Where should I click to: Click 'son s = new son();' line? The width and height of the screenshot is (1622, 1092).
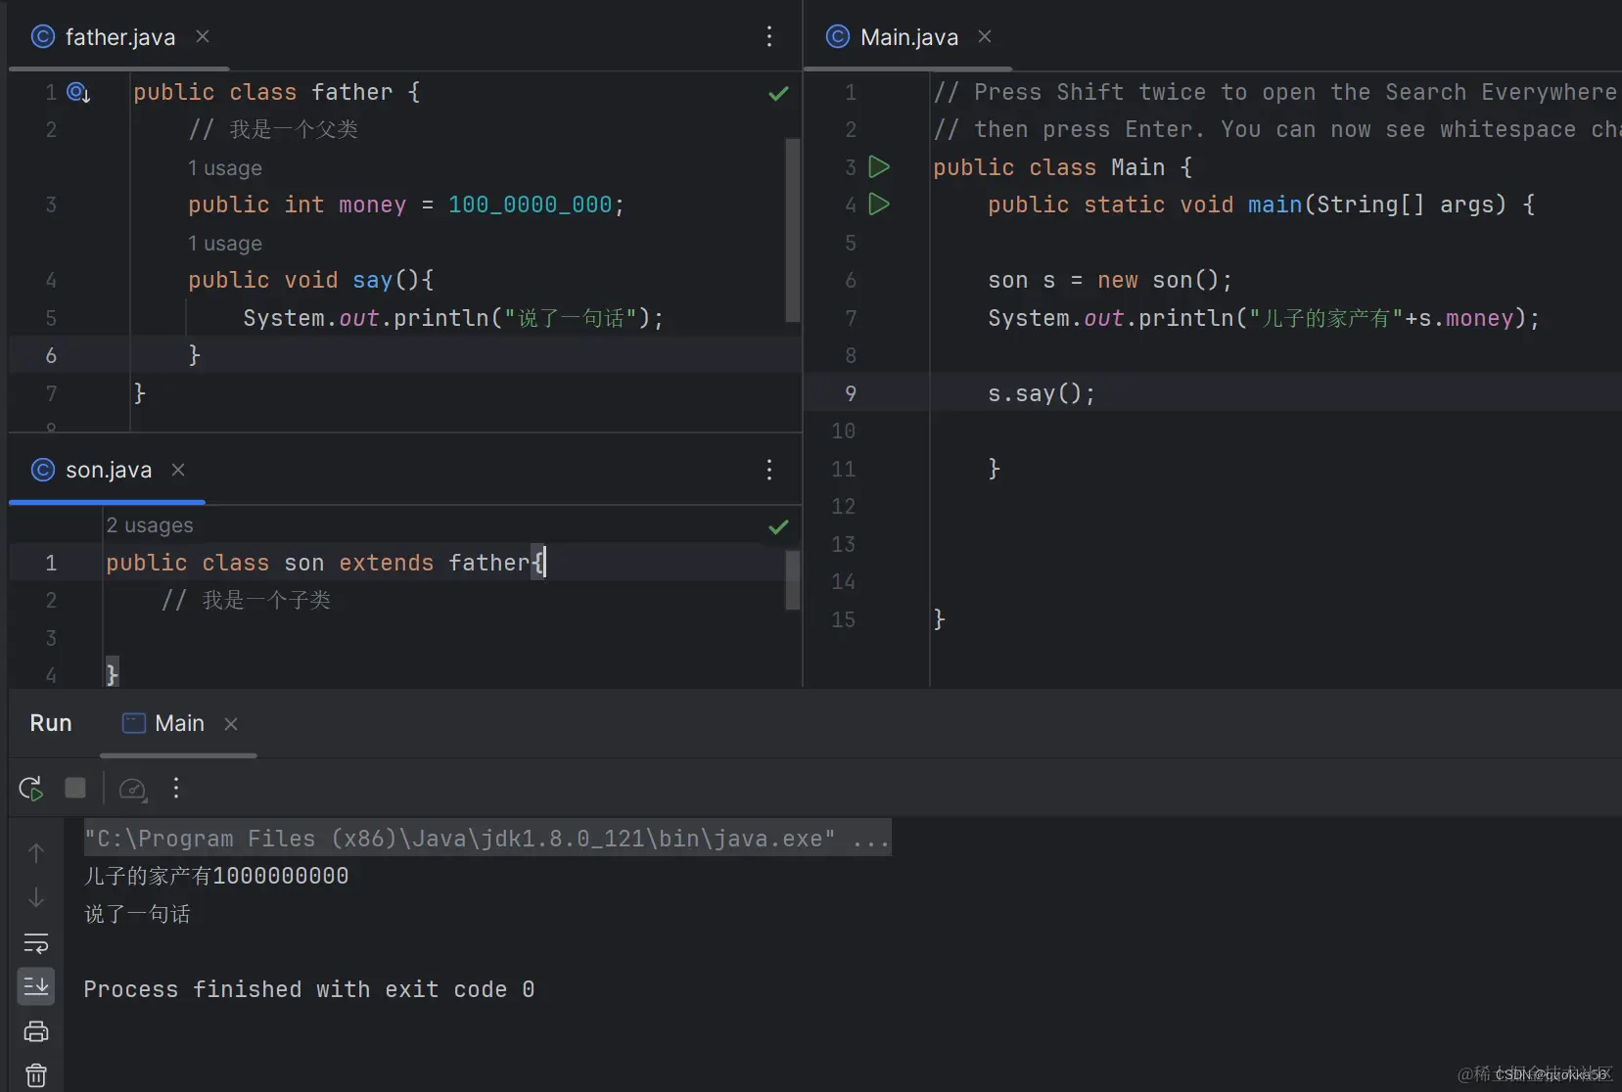(1110, 281)
